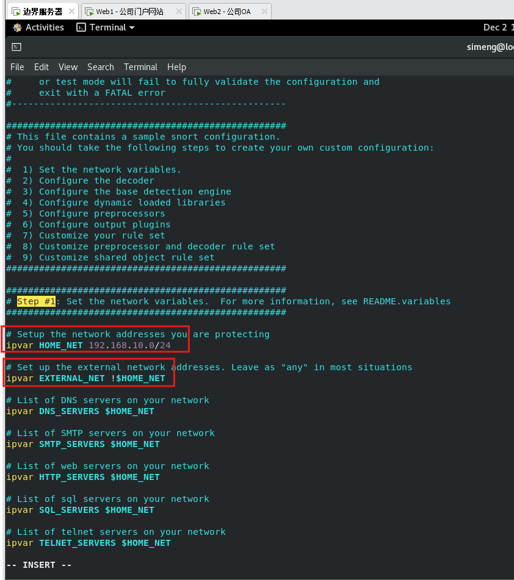Click the Dec 2 clock in top bar
Screen dimensions: 514x580
pyautogui.click(x=498, y=27)
